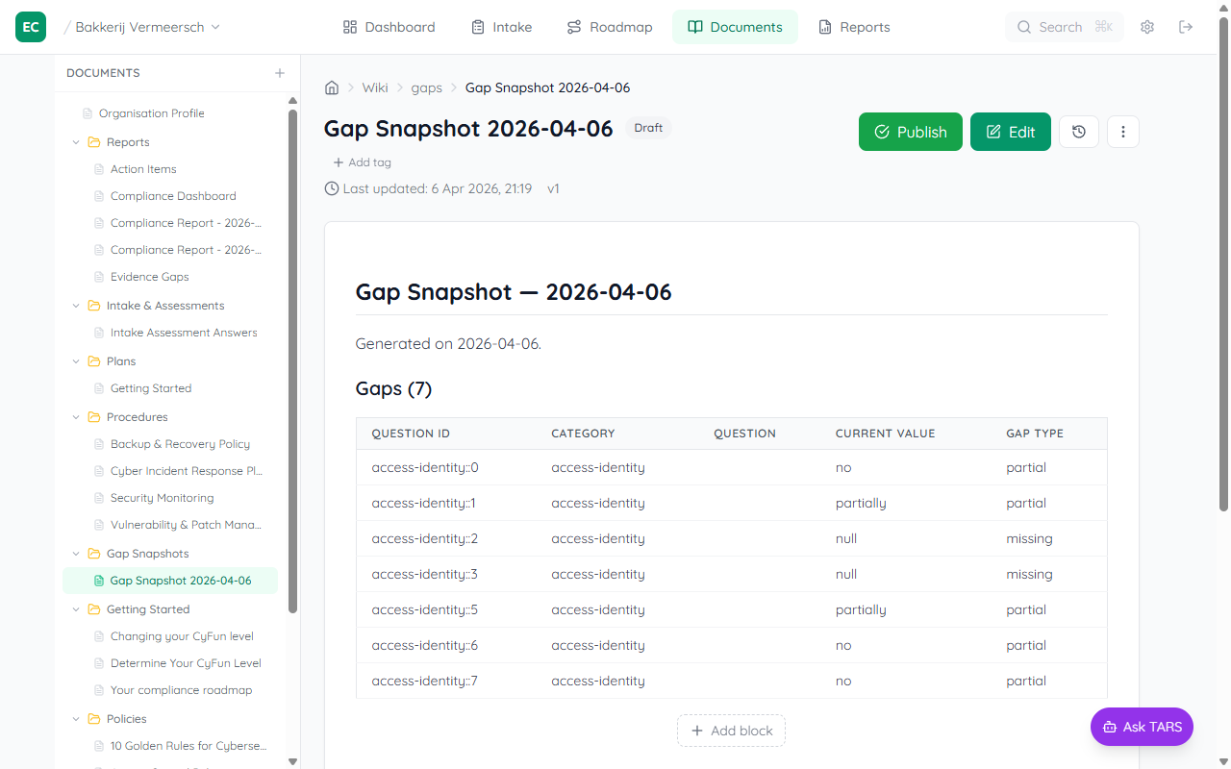Click the Add block button

click(731, 731)
